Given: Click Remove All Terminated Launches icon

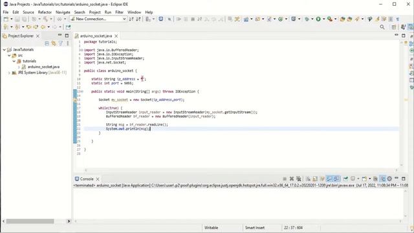Looking at the screenshot, I should (x=299, y=179).
